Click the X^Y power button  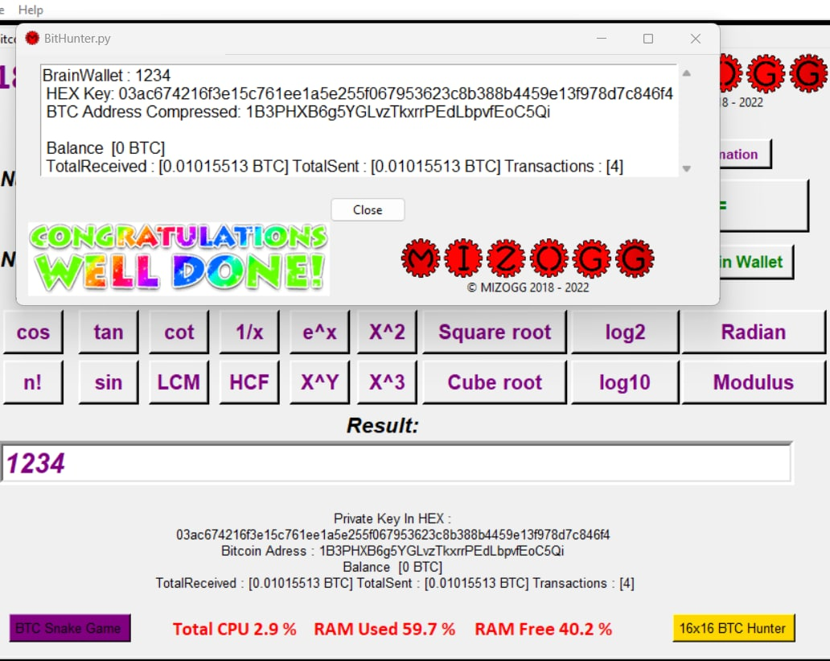pos(319,382)
